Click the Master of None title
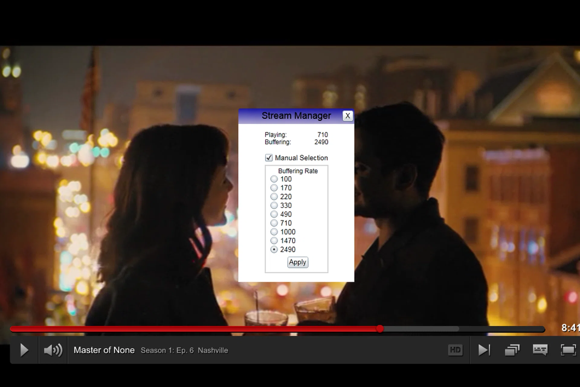Viewport: 580px width, 387px height. (104, 350)
